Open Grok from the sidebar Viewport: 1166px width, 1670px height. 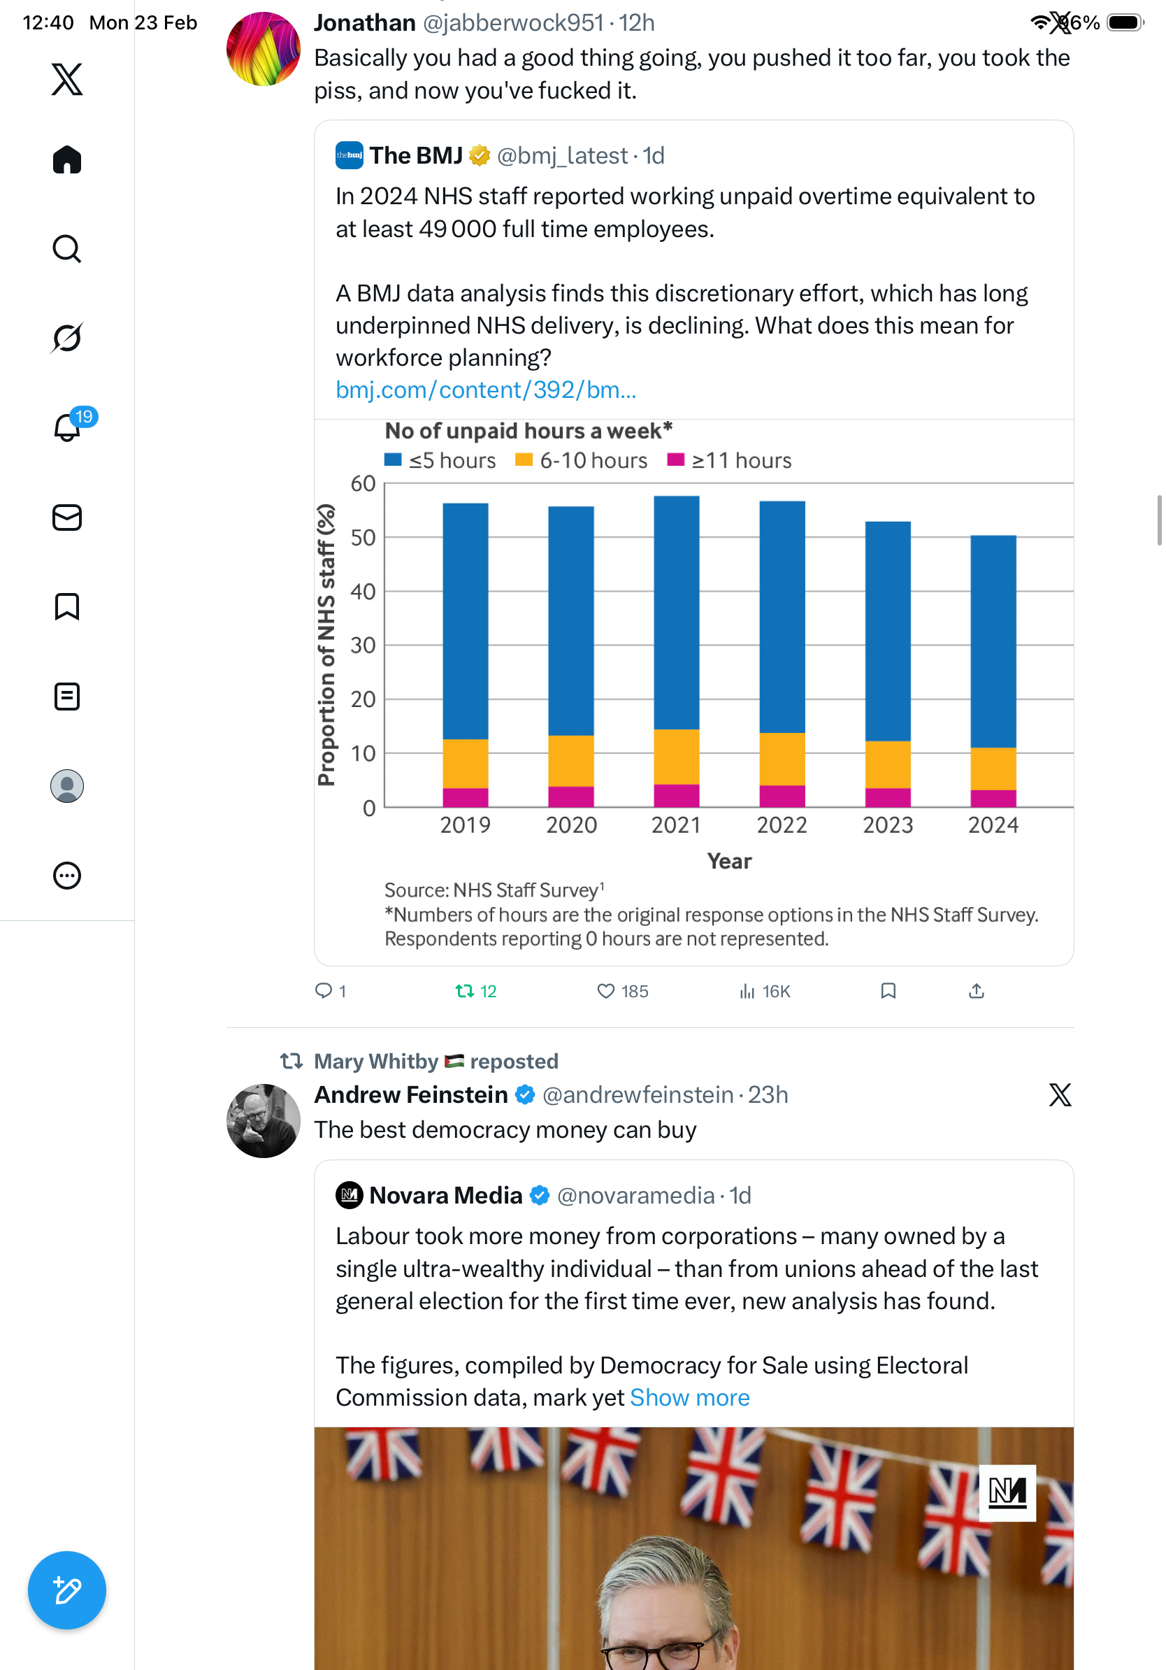point(67,338)
